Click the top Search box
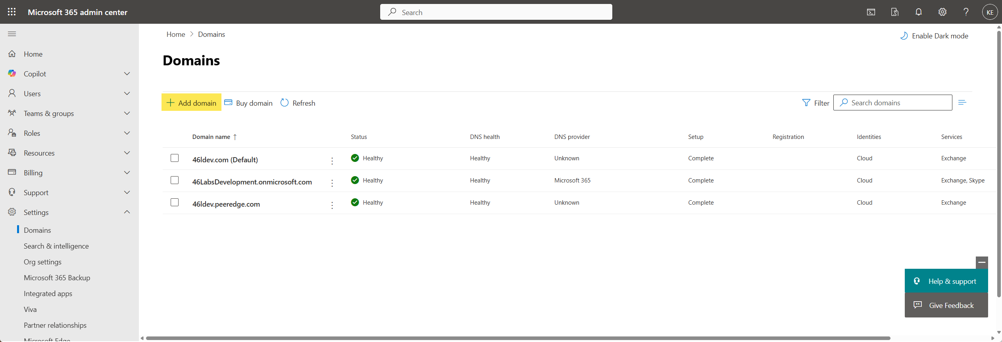The height and width of the screenshot is (342, 1002). [496, 12]
